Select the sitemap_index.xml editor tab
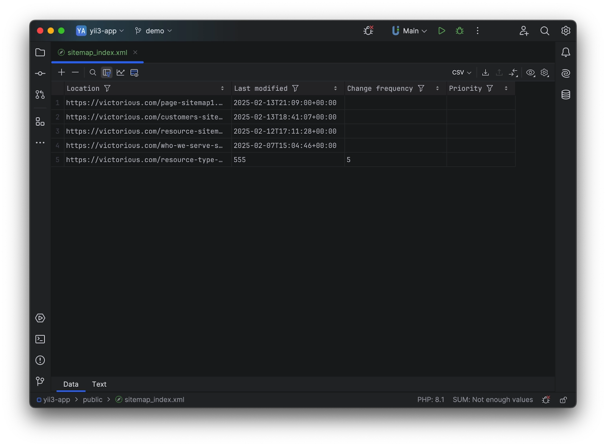 click(97, 53)
